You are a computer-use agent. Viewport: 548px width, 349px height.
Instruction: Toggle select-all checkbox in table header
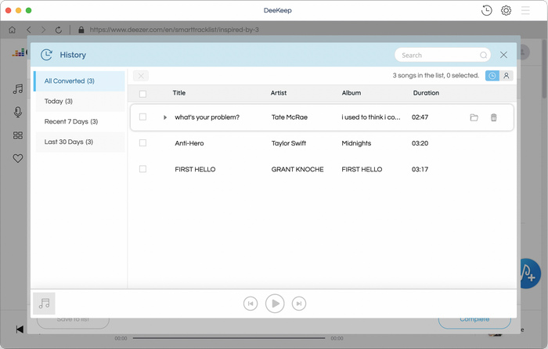pos(142,94)
